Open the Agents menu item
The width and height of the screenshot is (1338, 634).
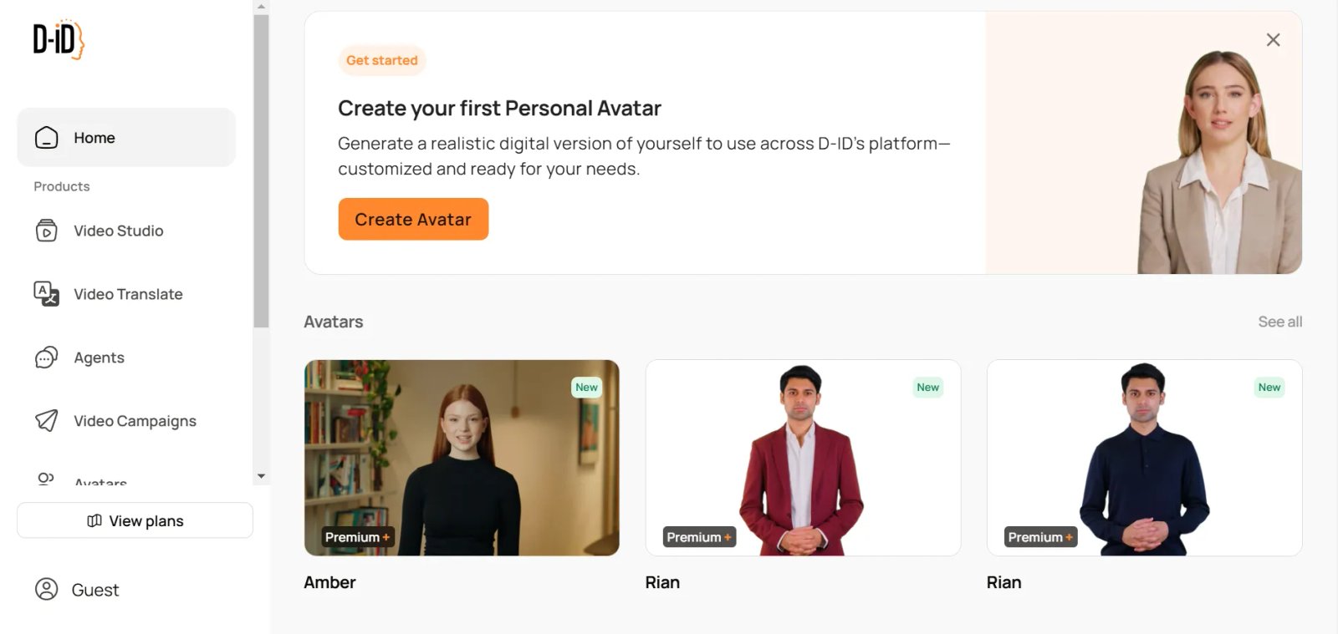99,358
